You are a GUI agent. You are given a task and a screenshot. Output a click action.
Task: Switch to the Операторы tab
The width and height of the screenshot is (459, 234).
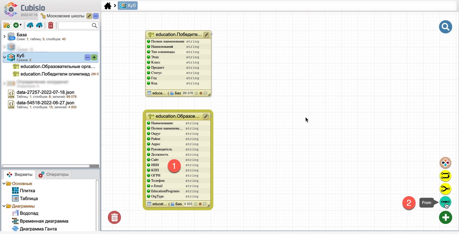tap(54, 175)
